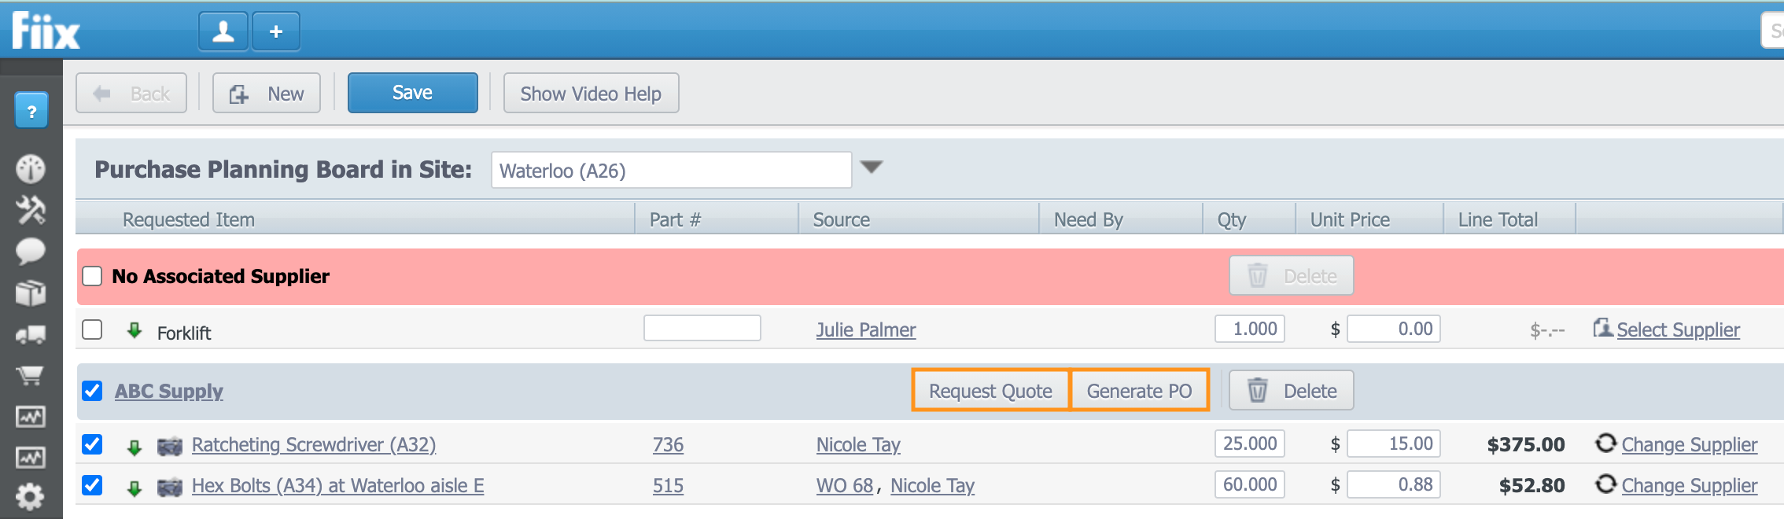
Task: Click green down arrow on Forklift row
Action: click(x=135, y=330)
